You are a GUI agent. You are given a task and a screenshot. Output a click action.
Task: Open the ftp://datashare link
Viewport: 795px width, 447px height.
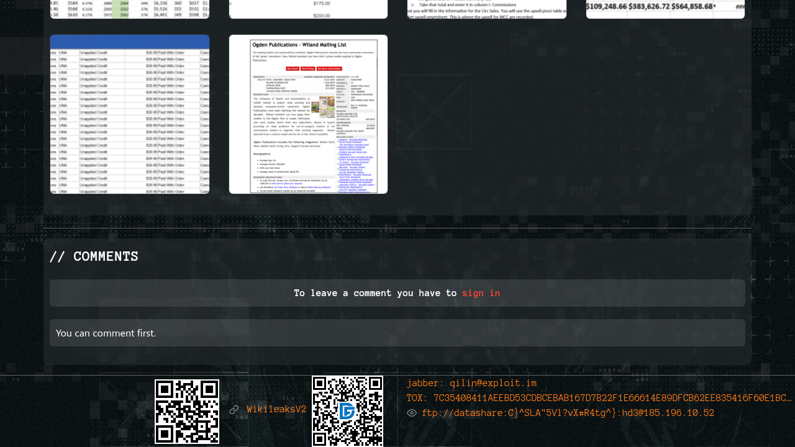pos(568,413)
